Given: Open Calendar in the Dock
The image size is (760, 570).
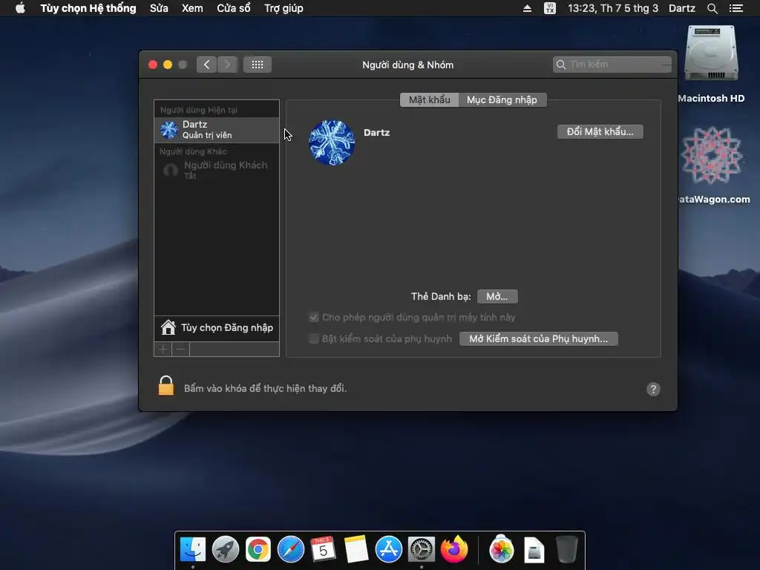Looking at the screenshot, I should point(324,550).
